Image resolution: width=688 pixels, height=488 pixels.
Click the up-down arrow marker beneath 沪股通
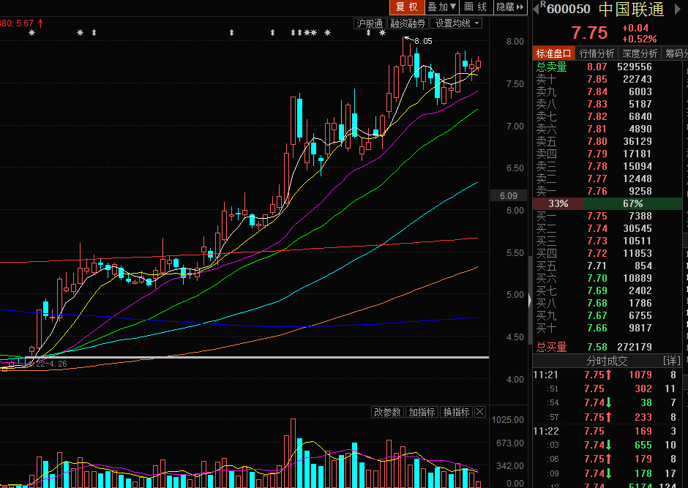pyautogui.click(x=369, y=33)
